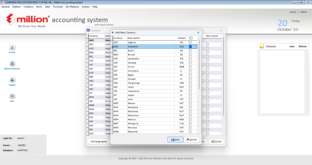Select the Malaysia row in dialog
312x165 pixels.
point(155,107)
